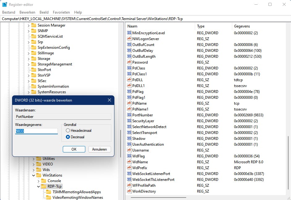
Task: Collapse the RDP-Tcp tree node
Action: click(x=38, y=186)
